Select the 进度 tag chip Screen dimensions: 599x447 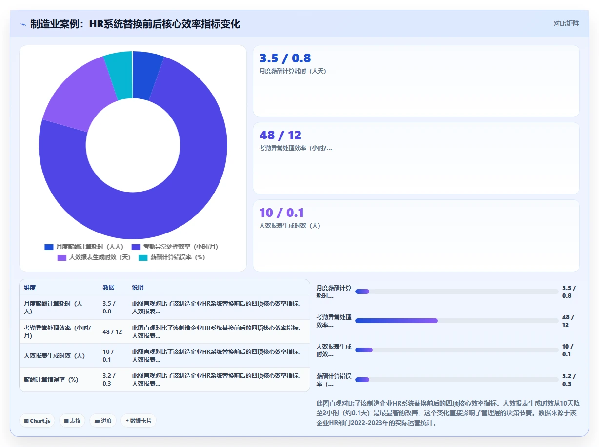pyautogui.click(x=103, y=421)
